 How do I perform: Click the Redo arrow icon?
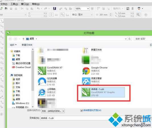click(x=46, y=9)
